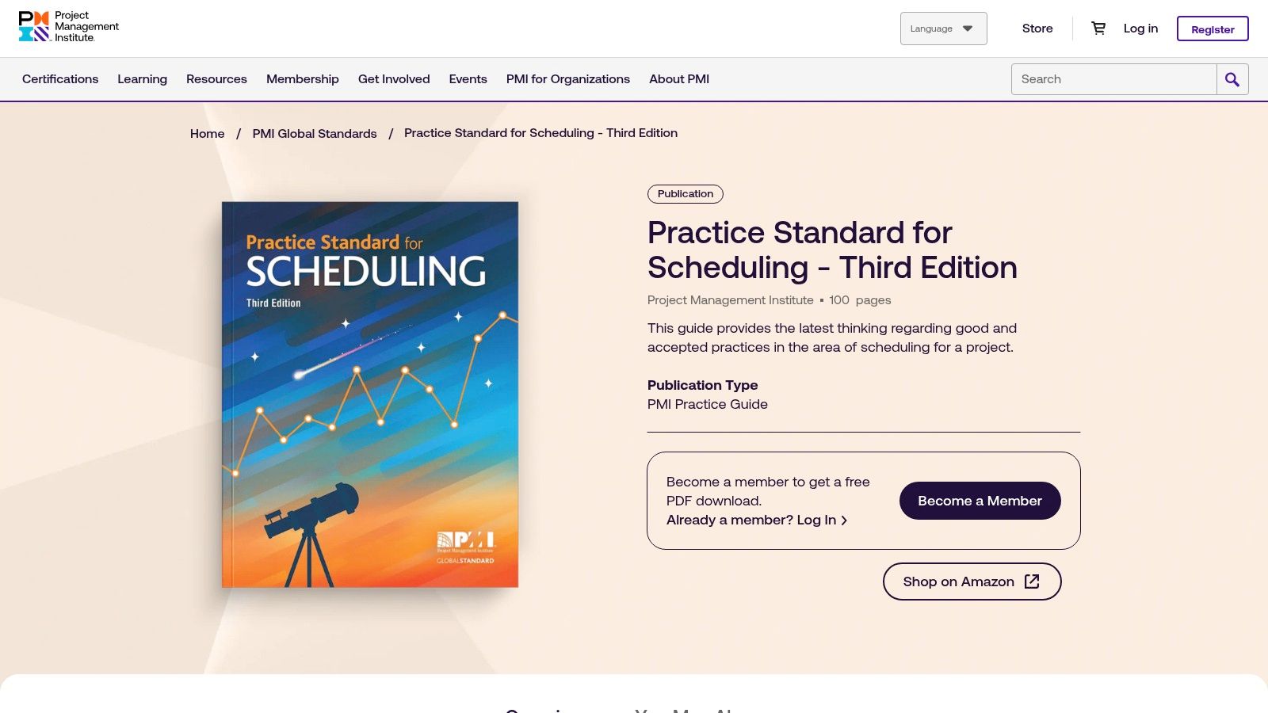Image resolution: width=1268 pixels, height=713 pixels.
Task: Open the shopping cart
Action: (x=1098, y=28)
